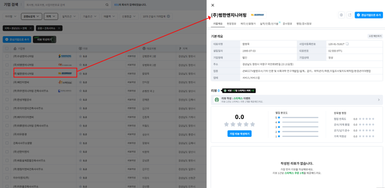Switch to the 실적/인증/신기술 tab
This screenshot has width=385, height=188.
coord(269,24)
